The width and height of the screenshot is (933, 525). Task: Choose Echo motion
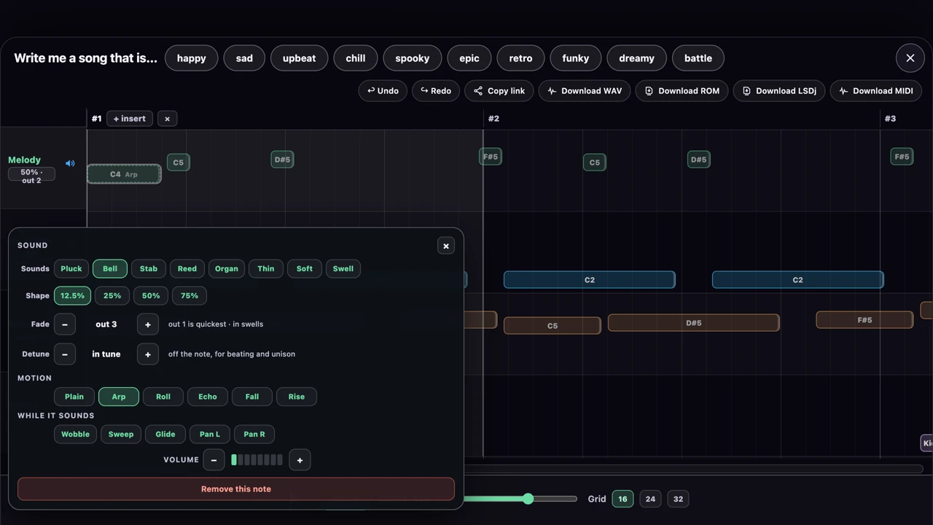click(x=208, y=397)
